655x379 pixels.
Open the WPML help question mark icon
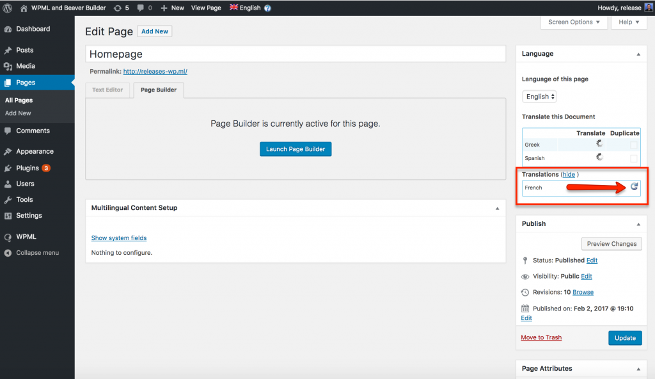(x=268, y=8)
